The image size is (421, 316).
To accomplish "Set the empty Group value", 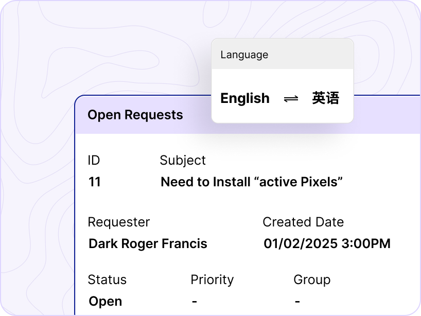I will [x=297, y=302].
